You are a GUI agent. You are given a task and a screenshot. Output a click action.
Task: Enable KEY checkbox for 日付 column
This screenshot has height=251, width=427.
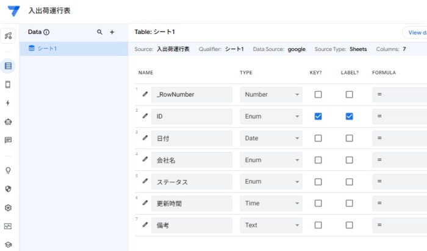coord(318,139)
